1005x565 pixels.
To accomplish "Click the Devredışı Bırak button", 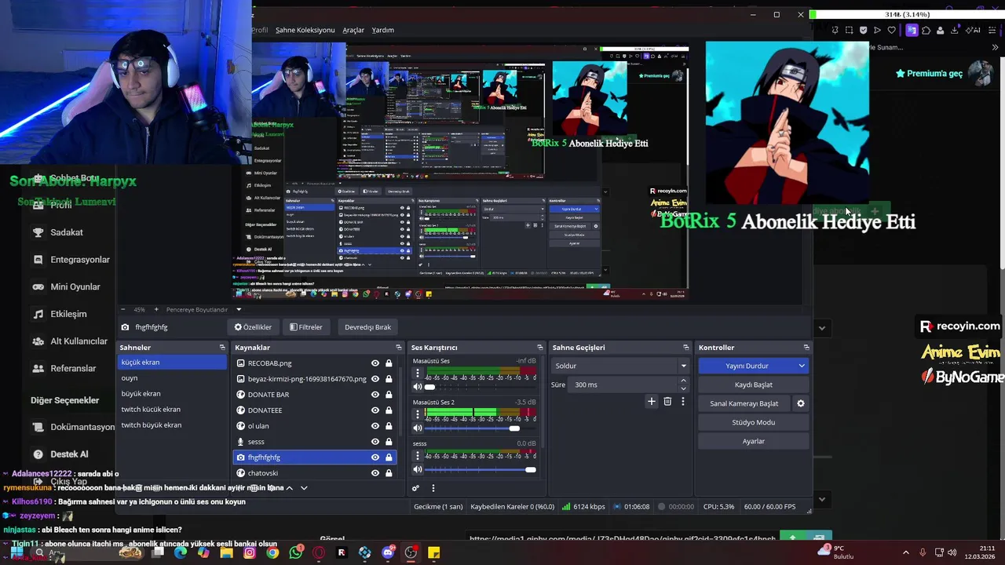I will click(x=367, y=327).
